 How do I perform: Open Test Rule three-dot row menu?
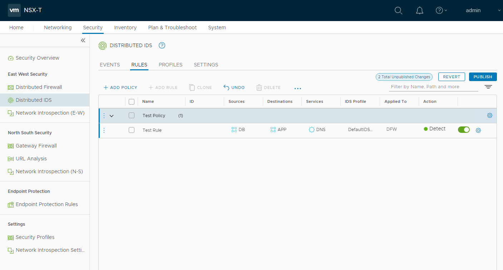tap(104, 130)
